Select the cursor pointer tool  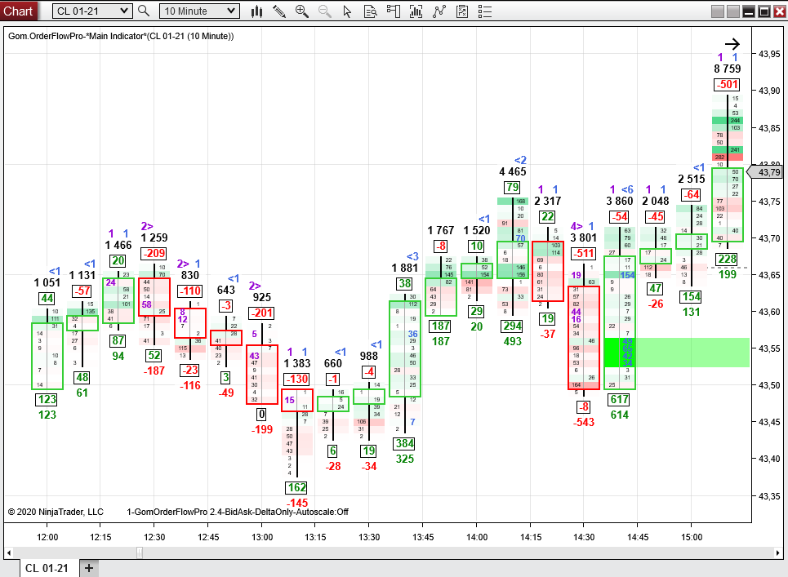point(347,11)
